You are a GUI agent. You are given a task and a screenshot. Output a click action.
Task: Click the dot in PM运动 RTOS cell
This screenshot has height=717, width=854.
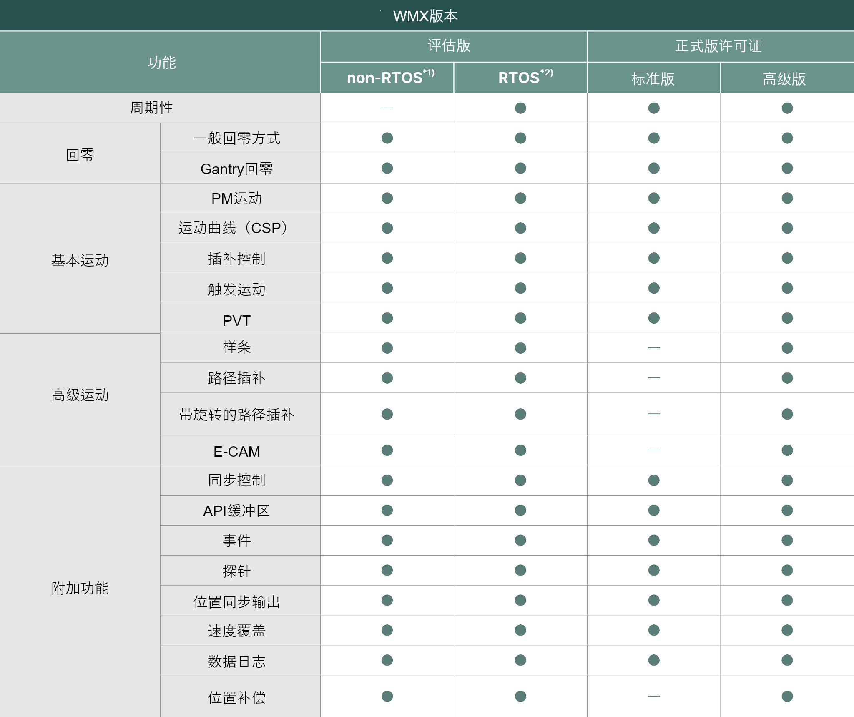520,198
